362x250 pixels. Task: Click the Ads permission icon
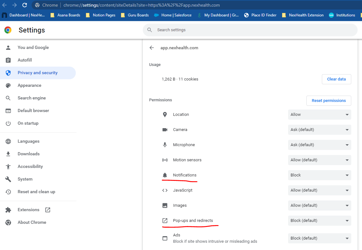click(x=165, y=238)
